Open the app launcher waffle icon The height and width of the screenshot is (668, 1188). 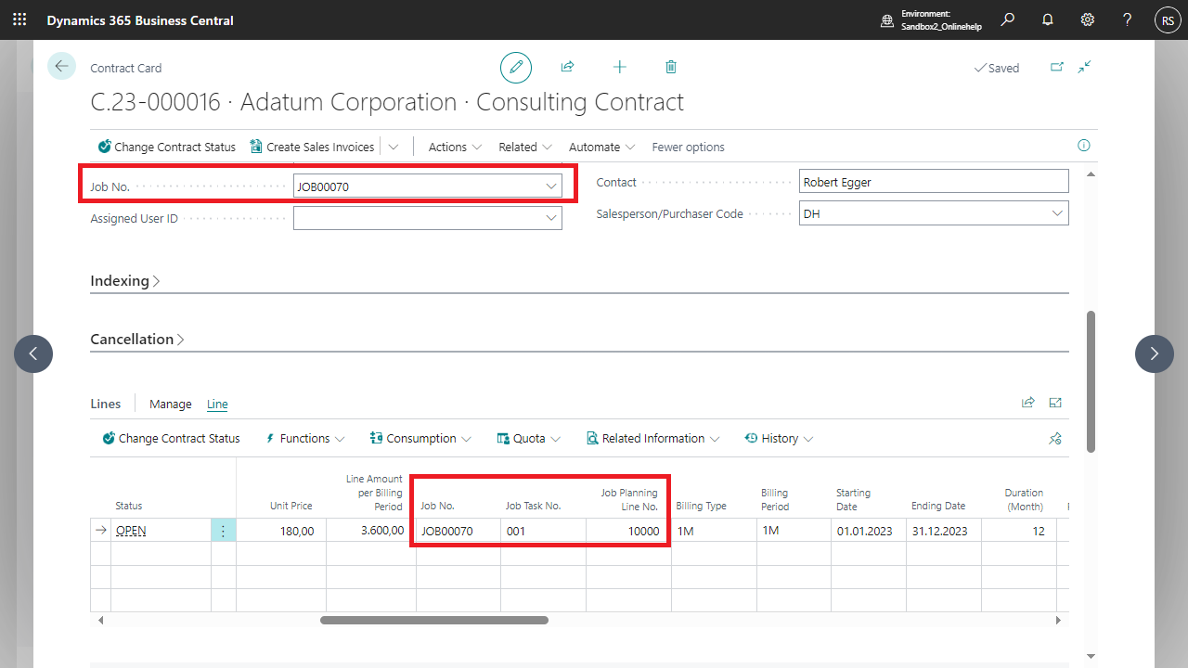(19, 19)
